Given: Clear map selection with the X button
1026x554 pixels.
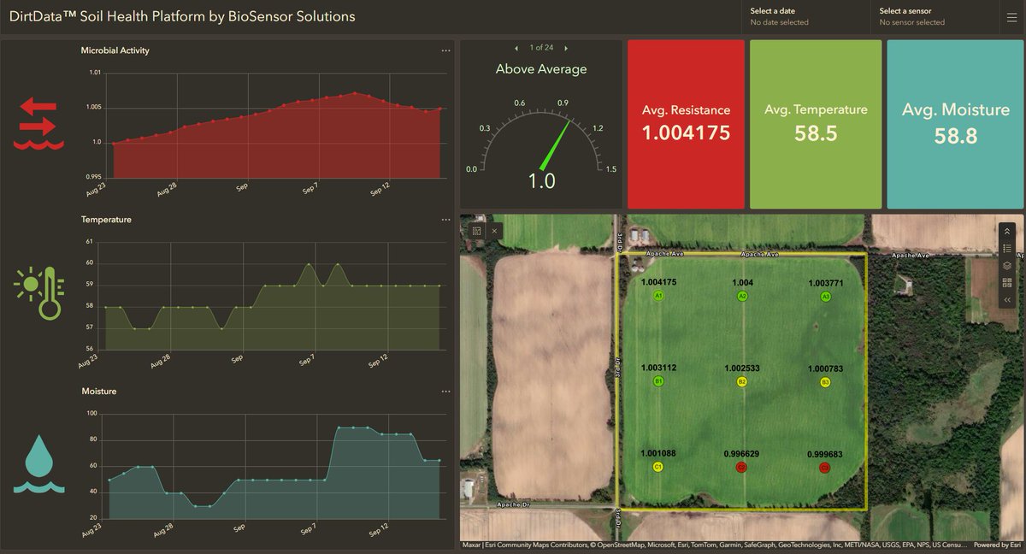Looking at the screenshot, I should [494, 231].
